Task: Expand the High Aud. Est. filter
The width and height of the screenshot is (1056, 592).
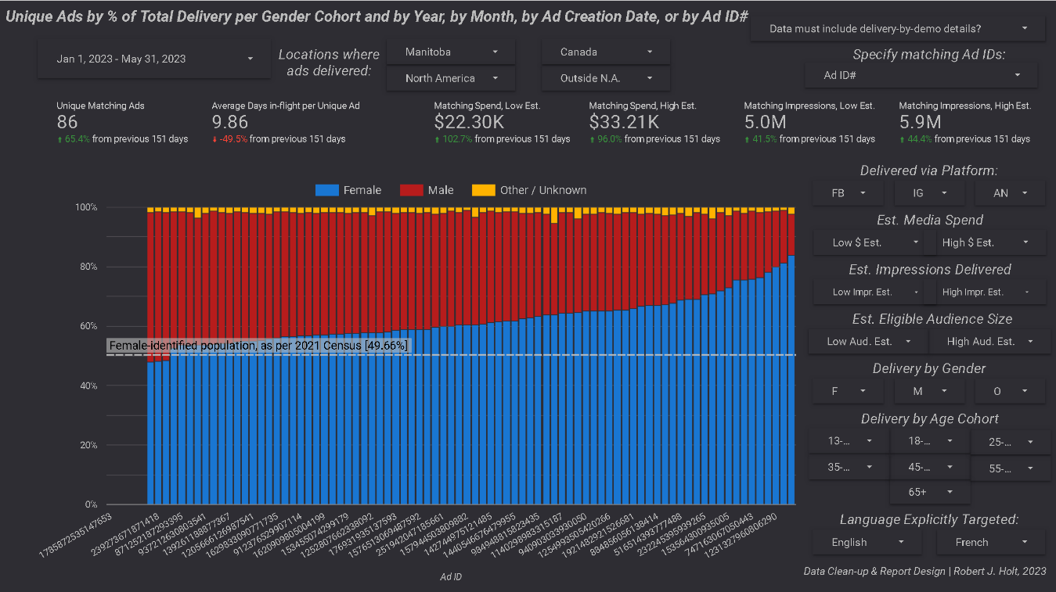Action: (987, 341)
